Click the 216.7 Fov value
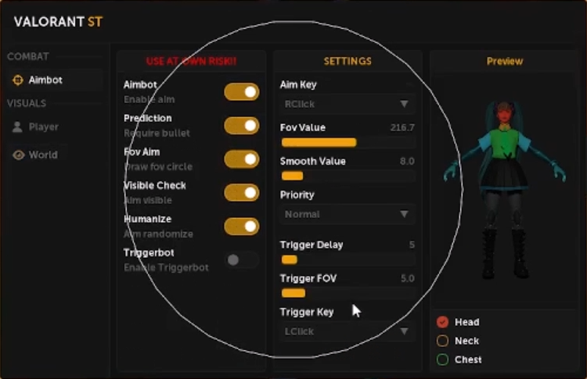 click(402, 127)
